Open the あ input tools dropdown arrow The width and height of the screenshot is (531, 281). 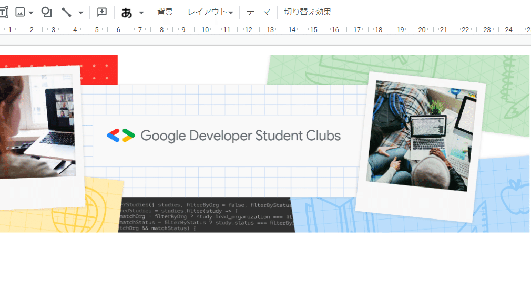141,13
